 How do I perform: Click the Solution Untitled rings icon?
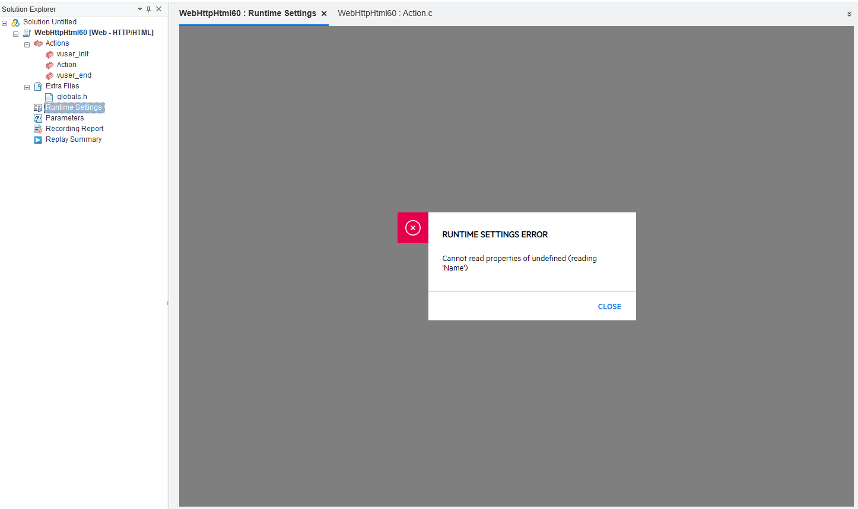click(15, 22)
